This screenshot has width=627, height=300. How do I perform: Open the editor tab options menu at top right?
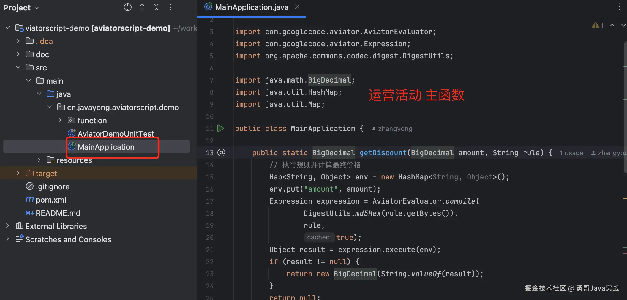point(620,7)
